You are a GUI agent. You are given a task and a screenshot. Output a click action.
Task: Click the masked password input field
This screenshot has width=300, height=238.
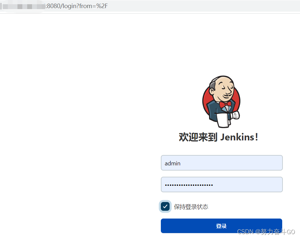222,184
